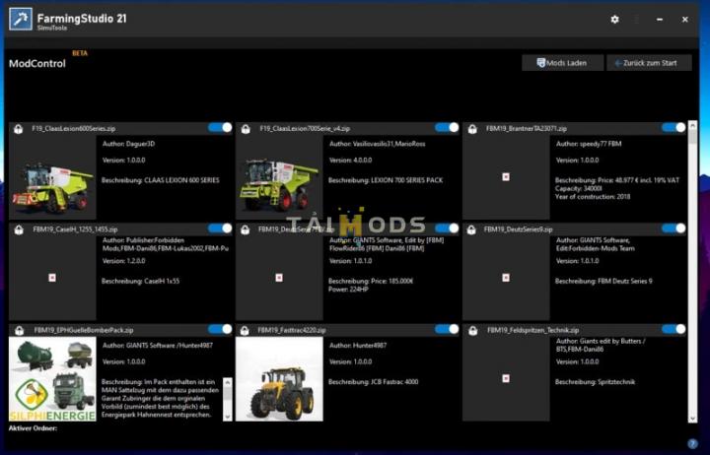Click scroll-down arrow in EPHGuelleBomberPack description
This screenshot has height=455, width=710.
(228, 417)
